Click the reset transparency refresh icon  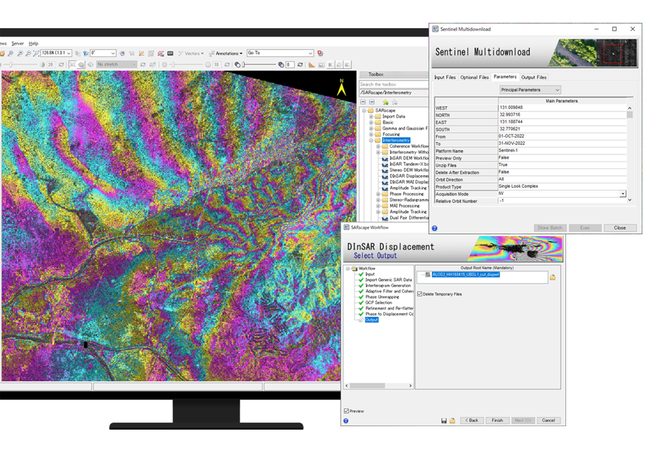pyautogui.click(x=300, y=65)
